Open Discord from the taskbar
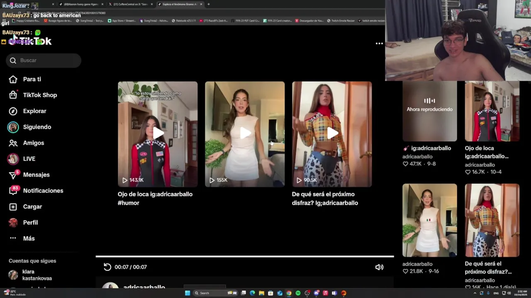531x298 pixels. pyautogui.click(x=316, y=293)
